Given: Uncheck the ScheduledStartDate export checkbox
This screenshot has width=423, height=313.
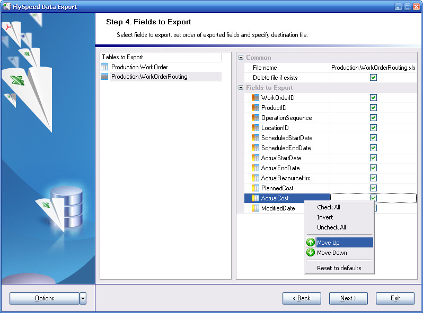Looking at the screenshot, I should pos(373,138).
